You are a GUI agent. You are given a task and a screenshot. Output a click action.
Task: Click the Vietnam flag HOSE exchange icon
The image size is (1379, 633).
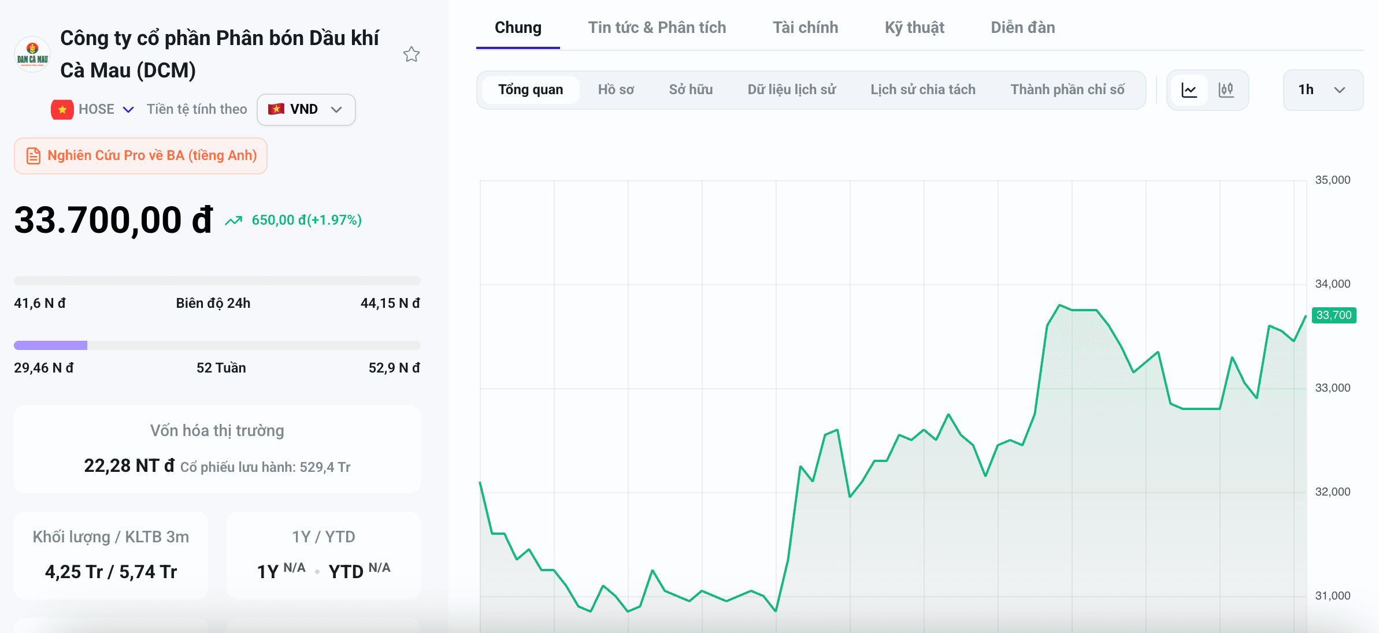click(62, 109)
